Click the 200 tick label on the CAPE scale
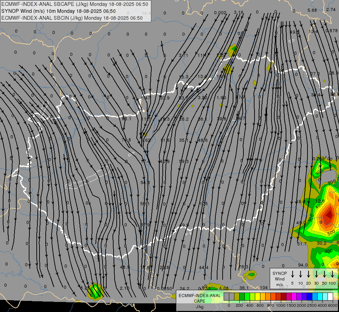This screenshot has width=339, height=312. coord(239,305)
